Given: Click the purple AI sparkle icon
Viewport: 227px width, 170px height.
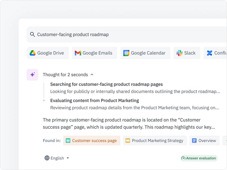Looking at the screenshot, I should tap(32, 75).
